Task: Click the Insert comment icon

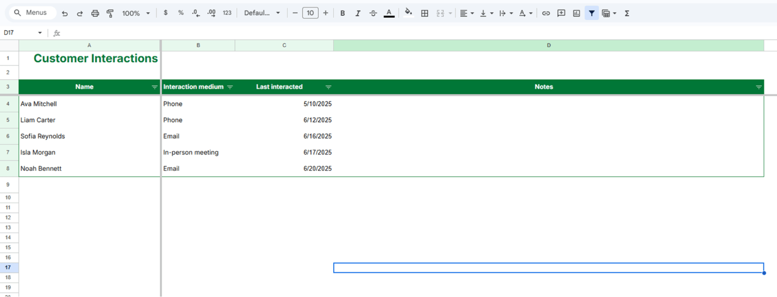Action: (561, 13)
